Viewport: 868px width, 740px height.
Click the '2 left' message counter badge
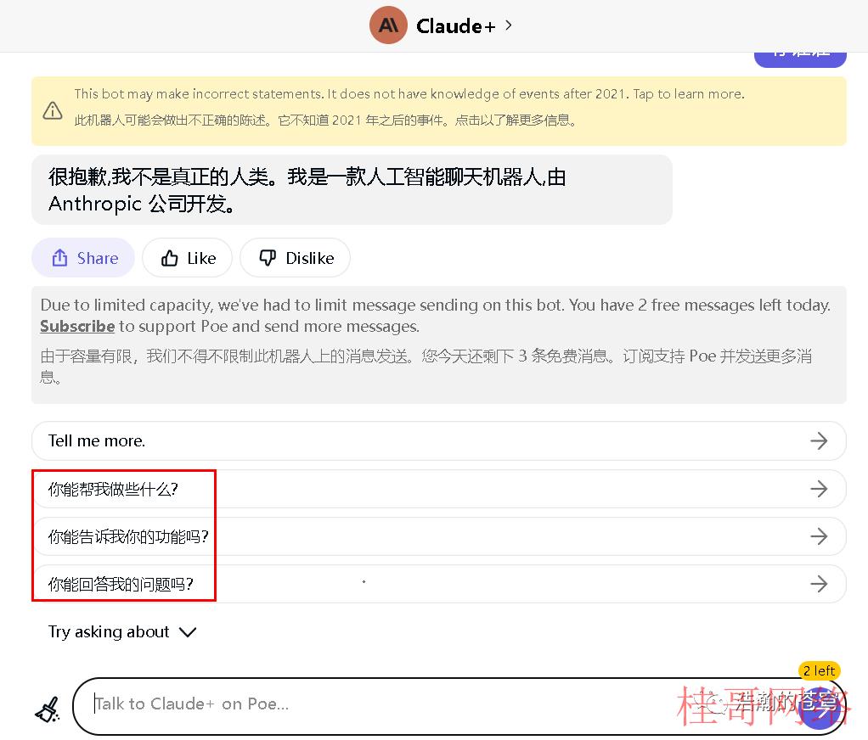pos(819,671)
